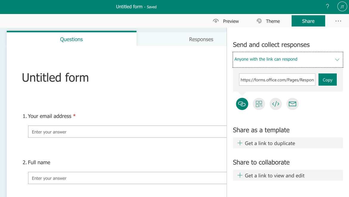
Task: Open the help question mark icon
Action: pos(328,7)
